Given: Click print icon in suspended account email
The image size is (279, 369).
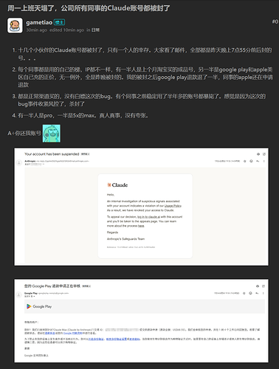Looking at the screenshot, I should click(258, 154).
